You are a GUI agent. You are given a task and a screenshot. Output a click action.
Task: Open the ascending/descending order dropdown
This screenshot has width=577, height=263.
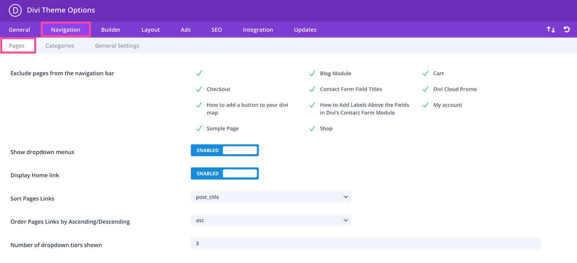[x=270, y=220]
